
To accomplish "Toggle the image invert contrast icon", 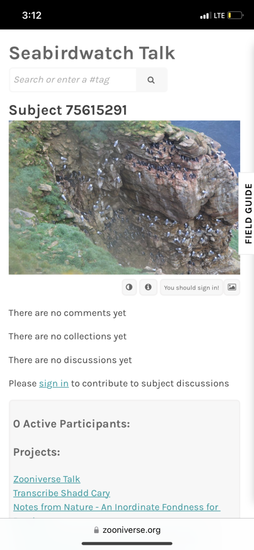I will tap(129, 287).
